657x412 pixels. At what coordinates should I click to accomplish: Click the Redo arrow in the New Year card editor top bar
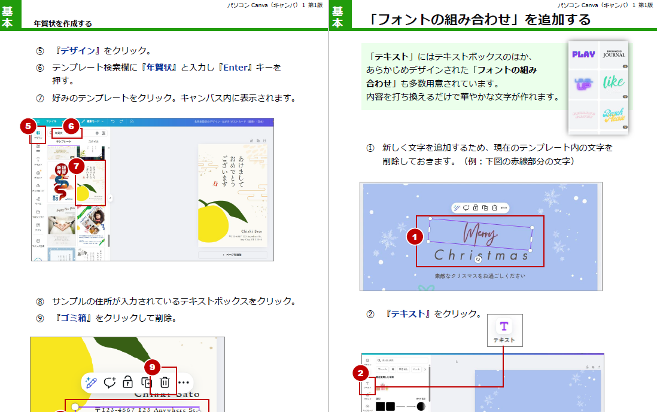[x=121, y=121]
